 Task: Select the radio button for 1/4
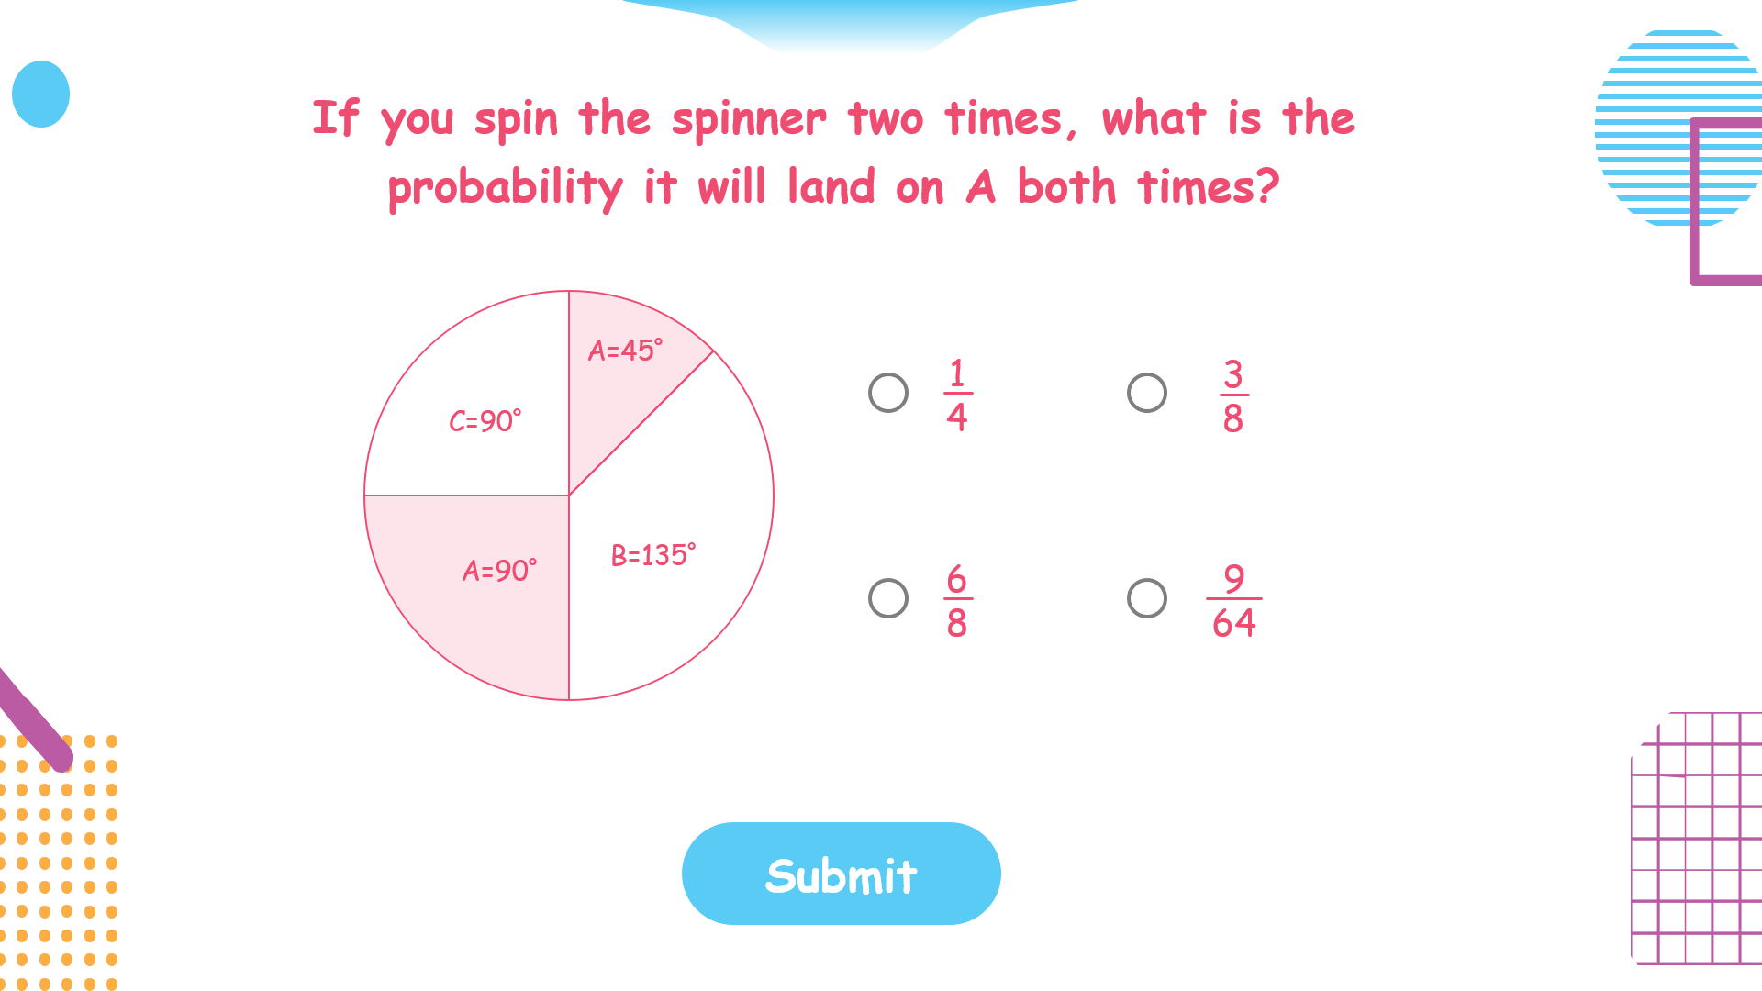[887, 393]
